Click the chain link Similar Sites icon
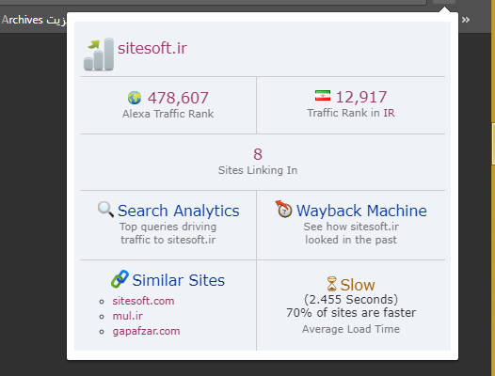This screenshot has height=376, width=495. [120, 279]
